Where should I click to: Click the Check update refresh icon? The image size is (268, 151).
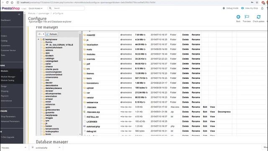coord(258,17)
